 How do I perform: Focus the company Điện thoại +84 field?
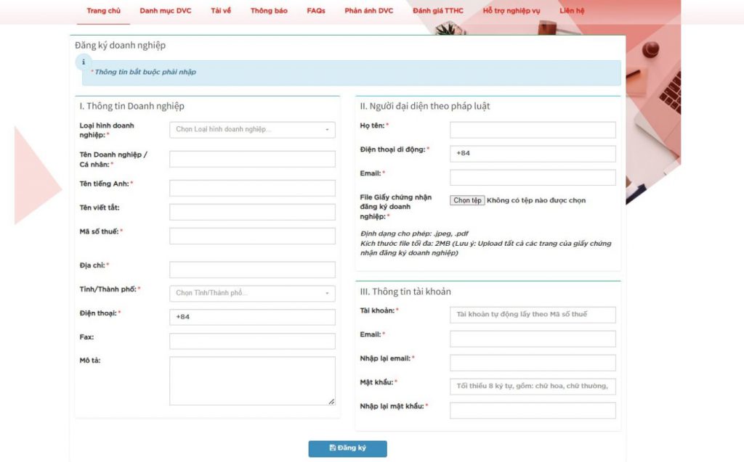(x=252, y=317)
